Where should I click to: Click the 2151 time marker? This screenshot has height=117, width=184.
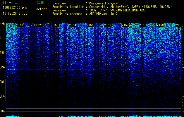(x=20, y=25)
